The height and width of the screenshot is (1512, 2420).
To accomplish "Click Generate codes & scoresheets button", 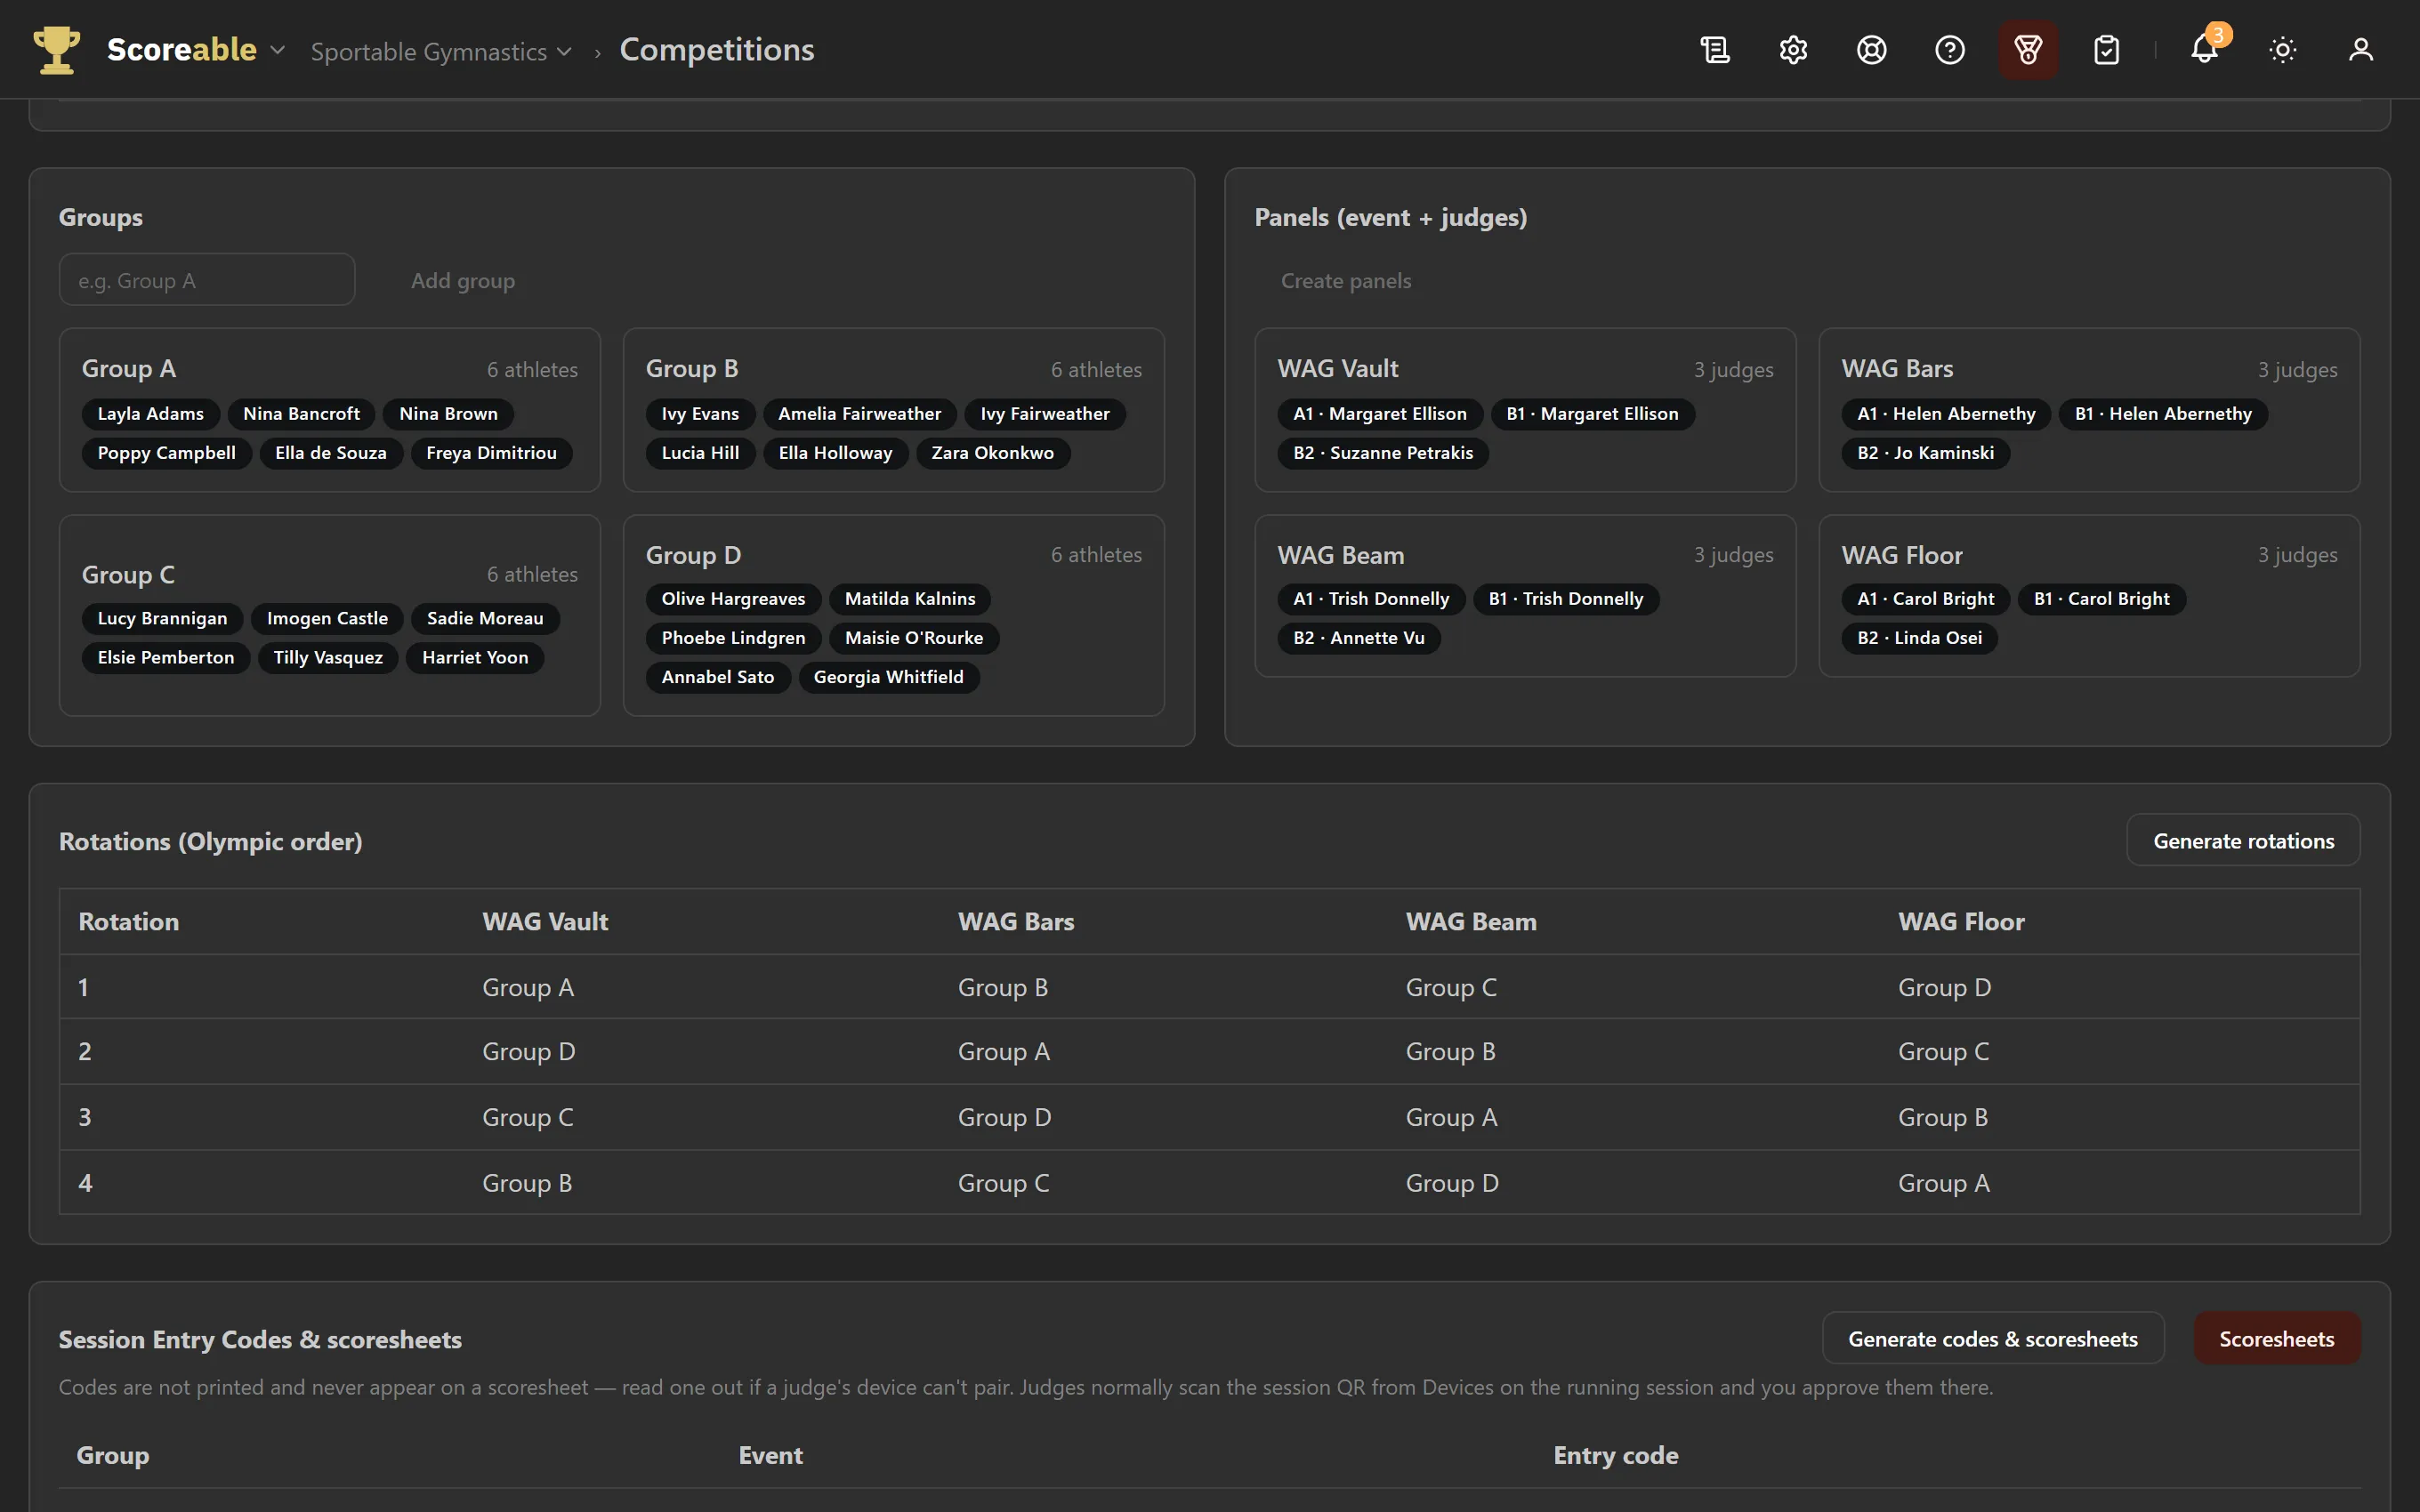I will click(x=1992, y=1338).
